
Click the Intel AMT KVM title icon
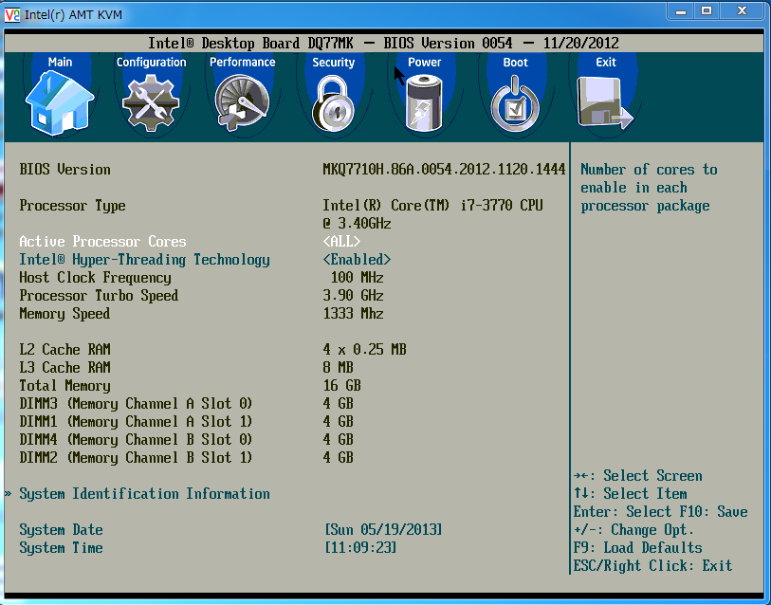click(x=12, y=13)
